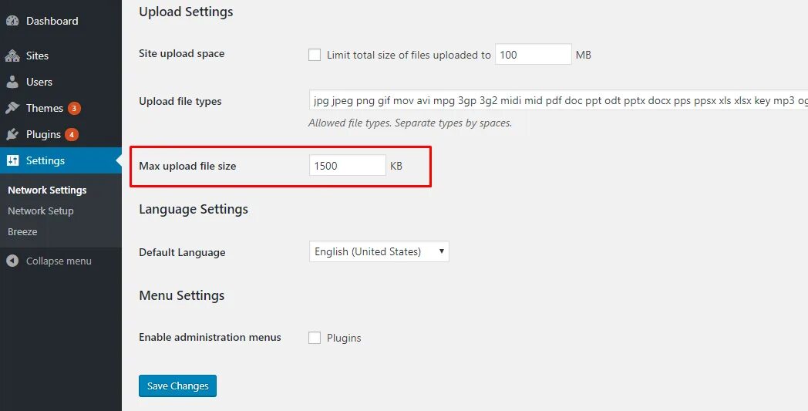Open the Breeze submenu item
The width and height of the screenshot is (808, 411).
(22, 231)
